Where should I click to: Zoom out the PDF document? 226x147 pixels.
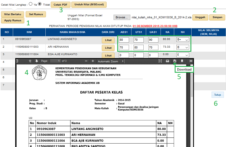click(86, 61)
